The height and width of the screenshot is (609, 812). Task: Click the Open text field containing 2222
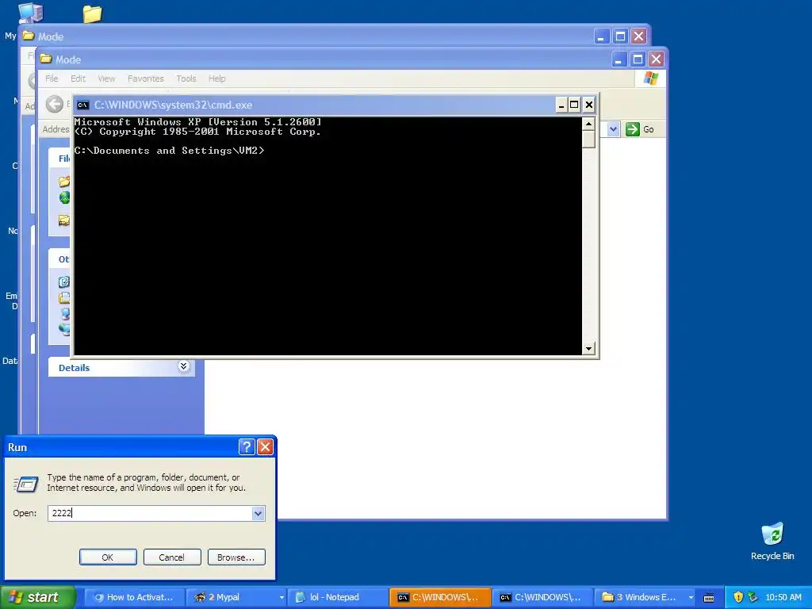[150, 513]
